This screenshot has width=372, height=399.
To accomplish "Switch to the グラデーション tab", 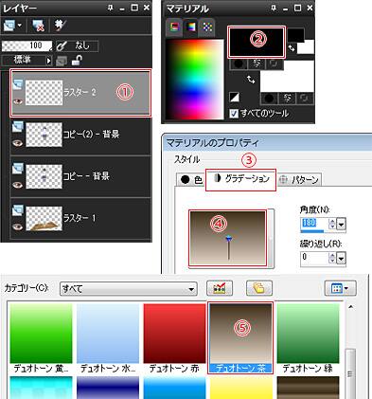I will pos(241,179).
